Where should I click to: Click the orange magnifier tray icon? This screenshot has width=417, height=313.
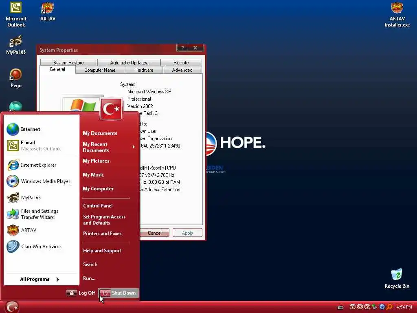tap(389, 307)
